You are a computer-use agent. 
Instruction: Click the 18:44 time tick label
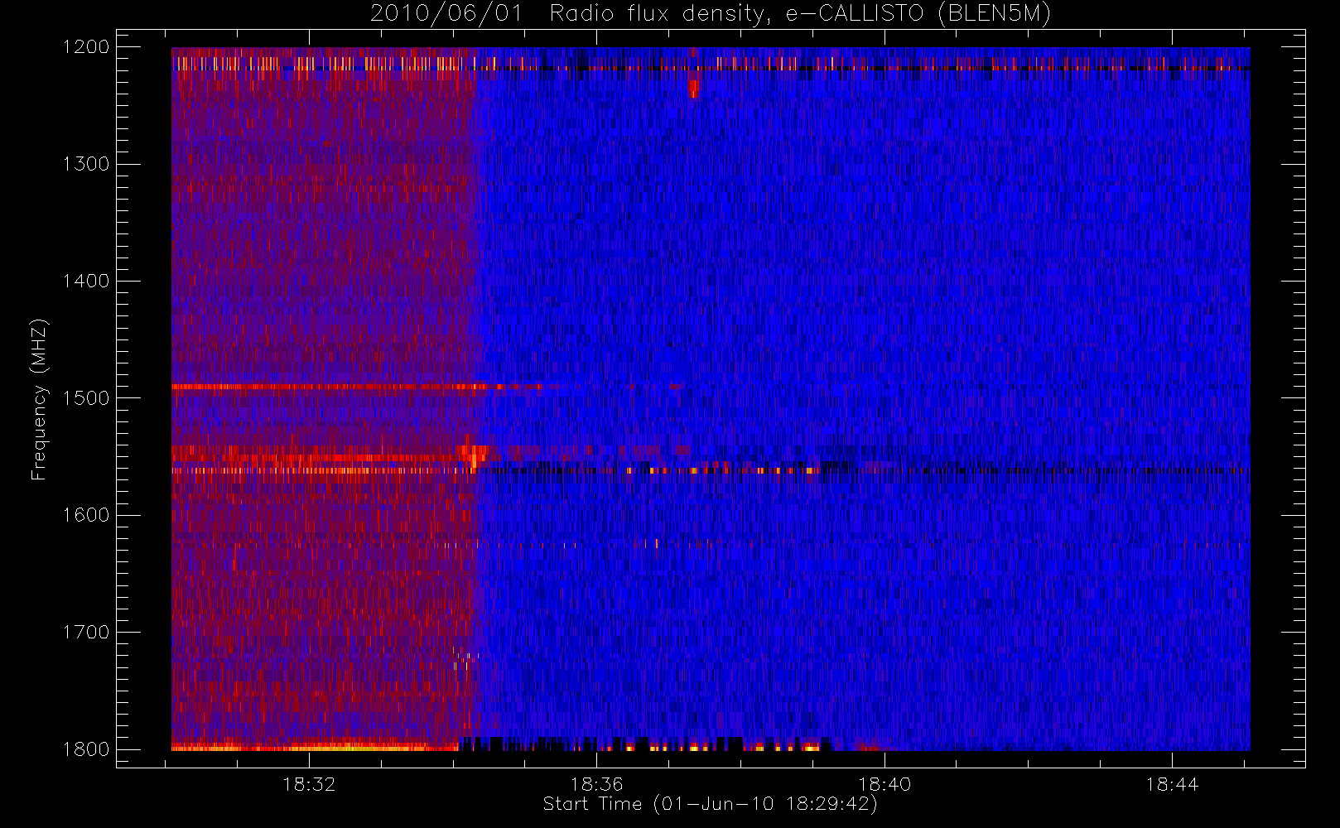(1172, 784)
